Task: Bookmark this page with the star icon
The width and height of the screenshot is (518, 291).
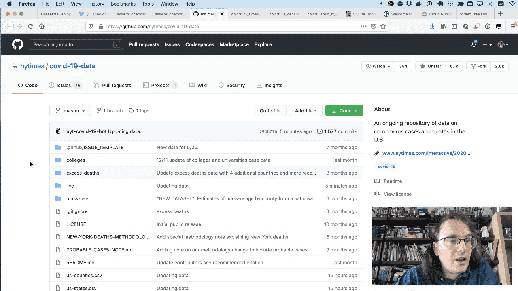Action: pyautogui.click(x=383, y=26)
